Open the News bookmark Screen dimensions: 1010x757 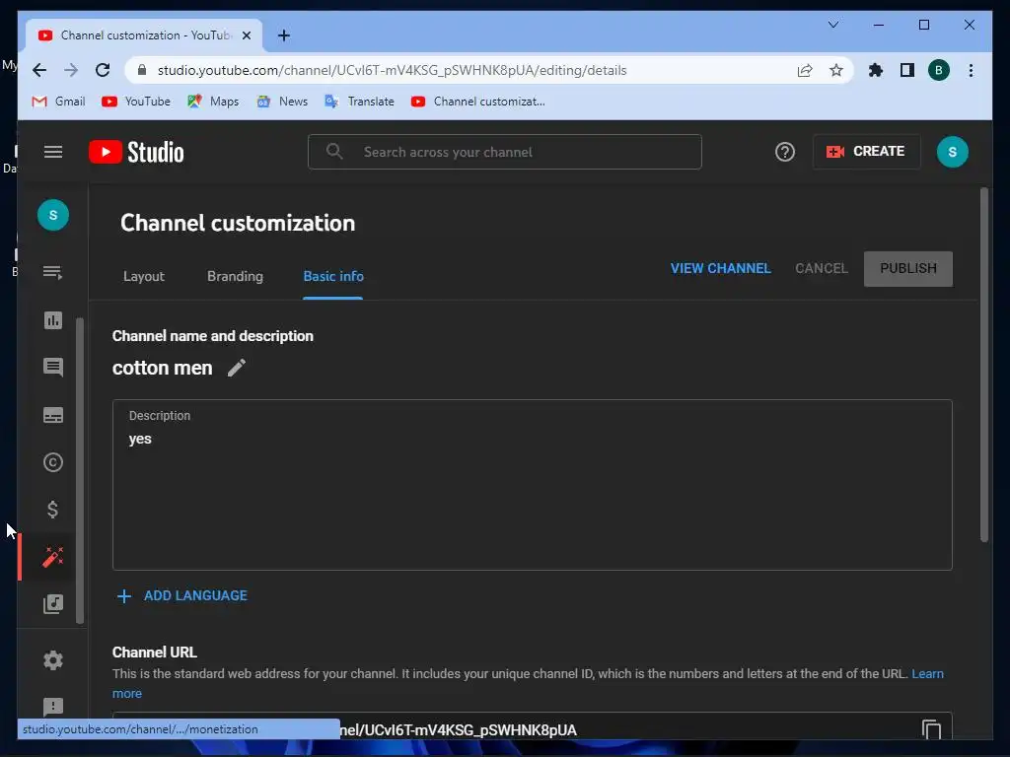pyautogui.click(x=282, y=102)
